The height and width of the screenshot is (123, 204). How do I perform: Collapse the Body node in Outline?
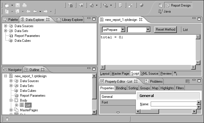(x=11, y=100)
